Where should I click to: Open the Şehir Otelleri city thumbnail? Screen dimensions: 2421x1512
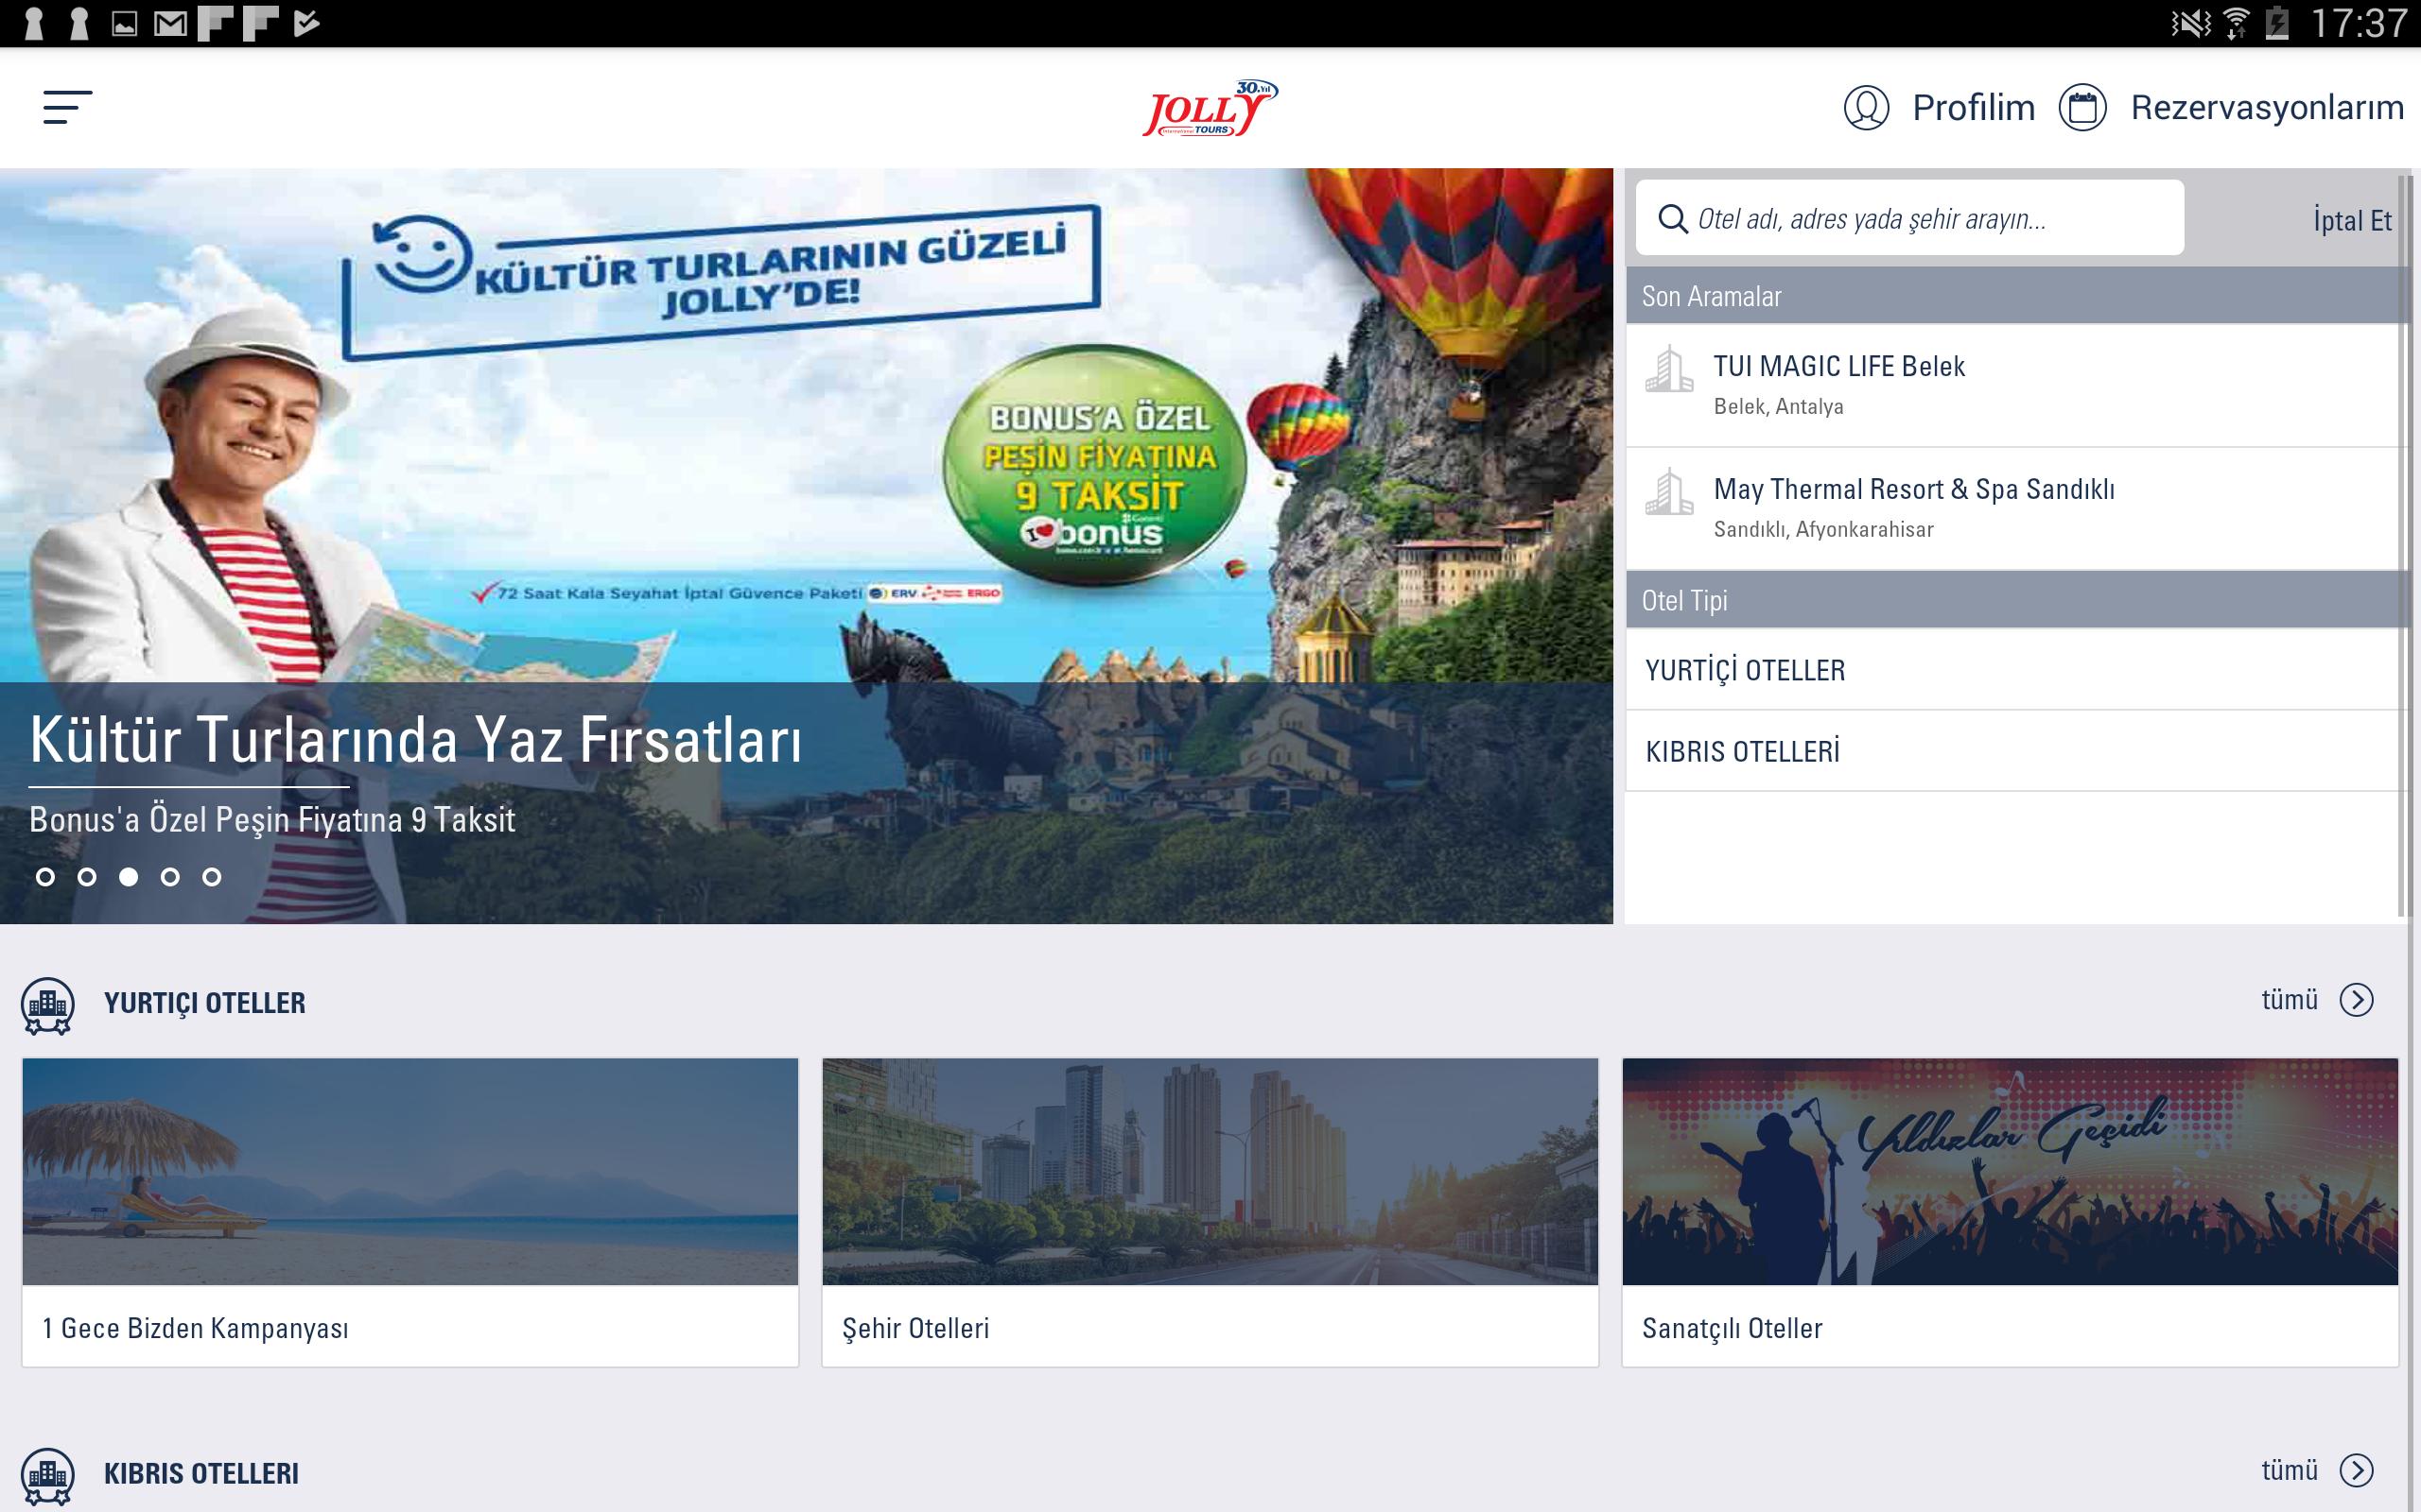tap(1210, 1172)
